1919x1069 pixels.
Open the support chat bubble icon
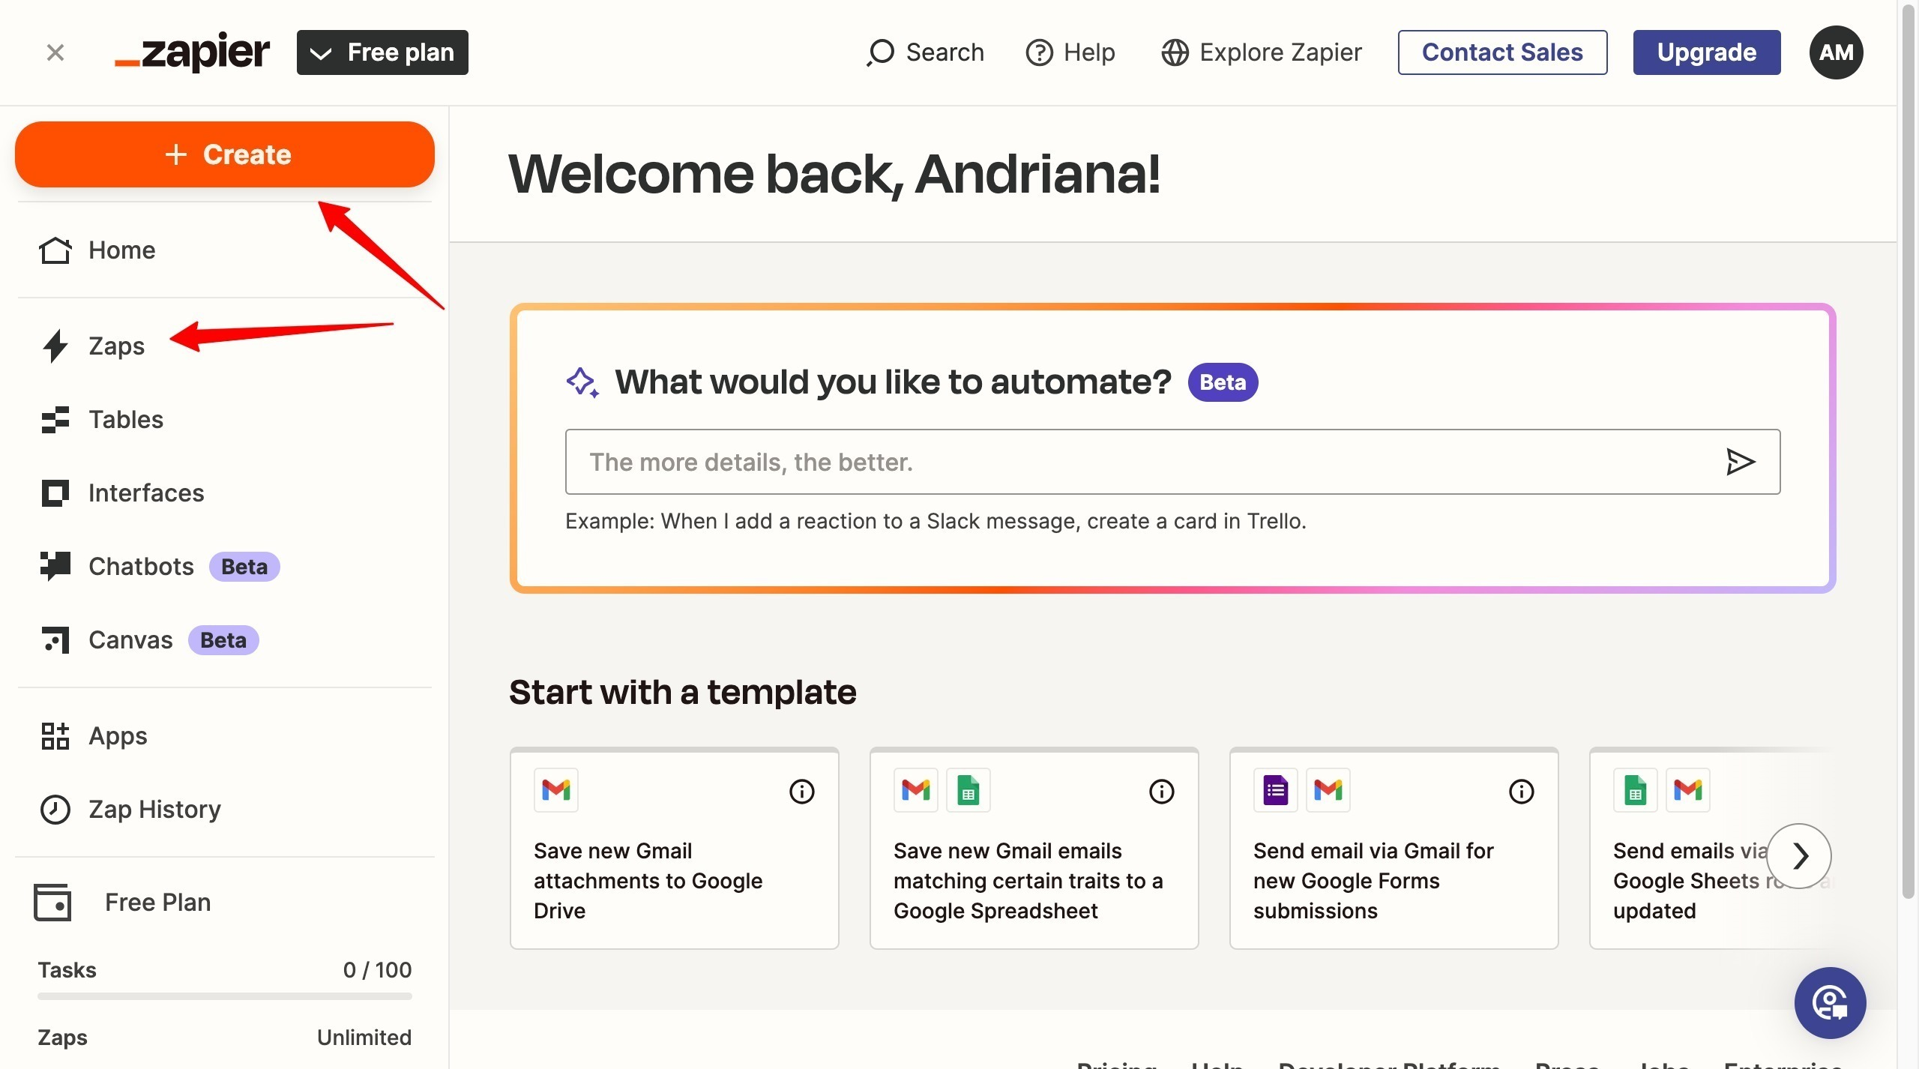click(1830, 1003)
